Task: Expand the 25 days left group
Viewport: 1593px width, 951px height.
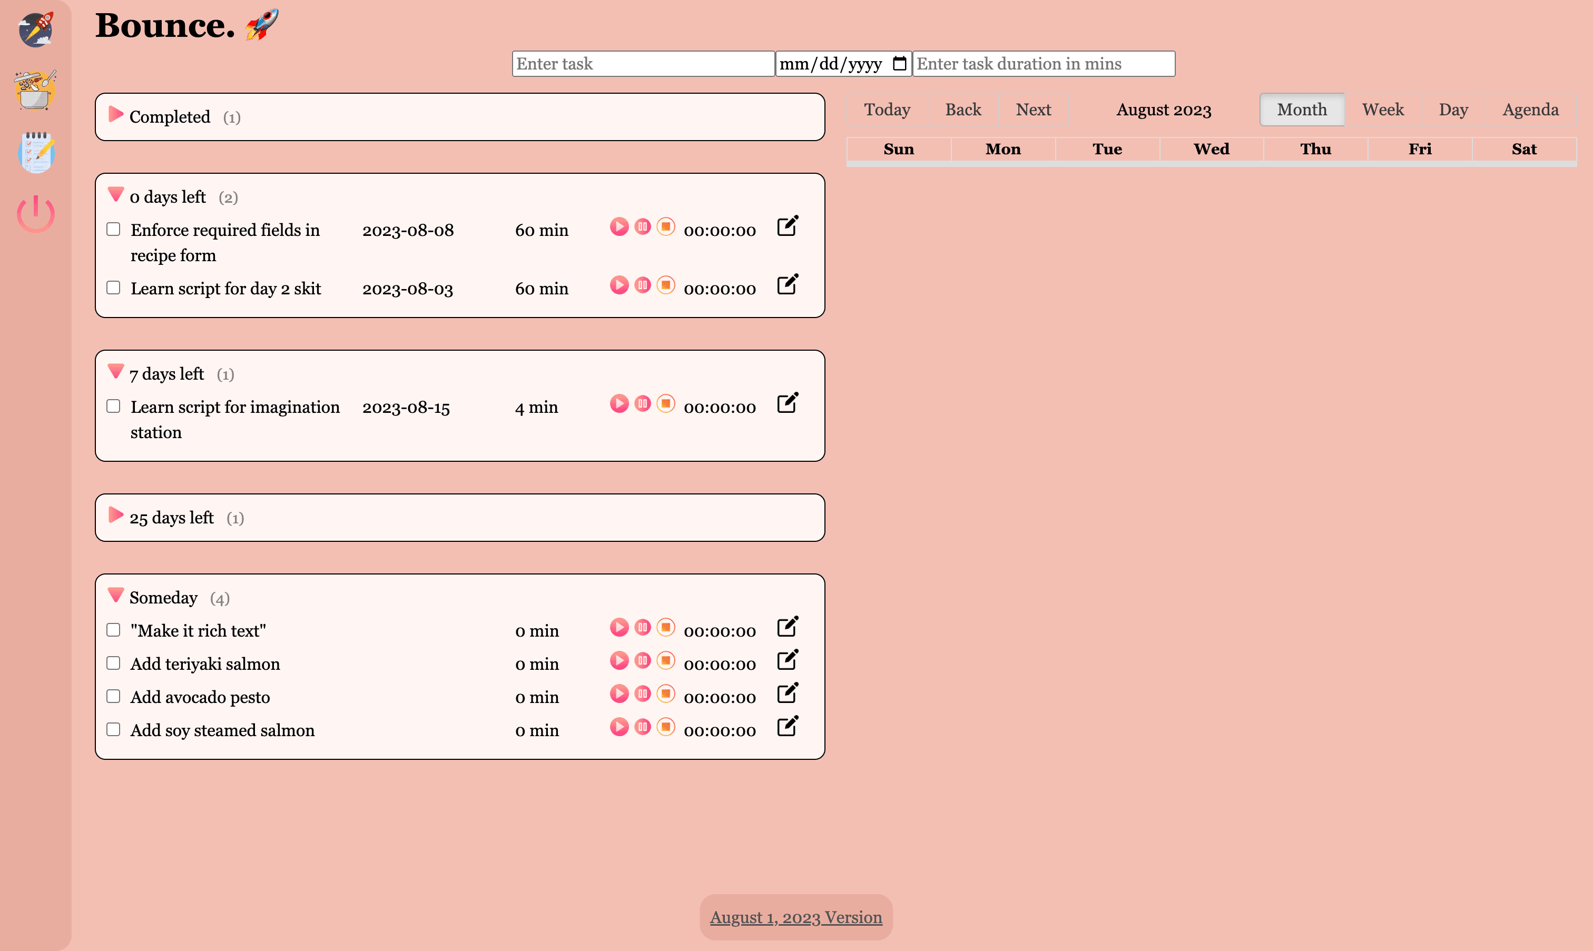Action: pyautogui.click(x=115, y=515)
